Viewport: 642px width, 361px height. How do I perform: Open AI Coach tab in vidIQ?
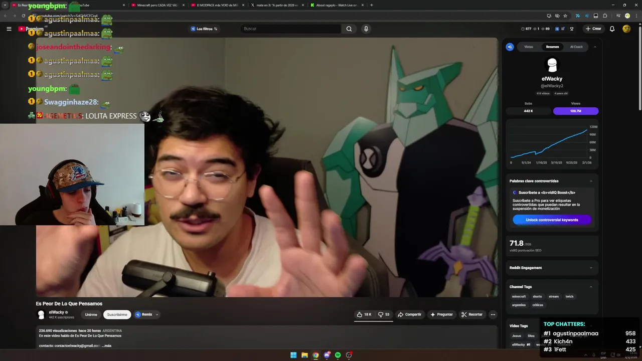576,47
